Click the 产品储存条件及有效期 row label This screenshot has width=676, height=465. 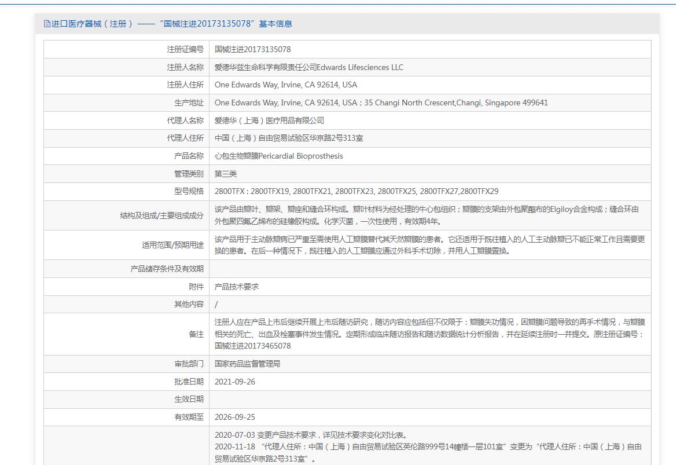[167, 269]
